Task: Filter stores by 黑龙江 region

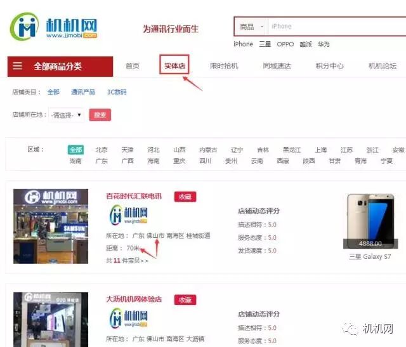Action: 292,150
